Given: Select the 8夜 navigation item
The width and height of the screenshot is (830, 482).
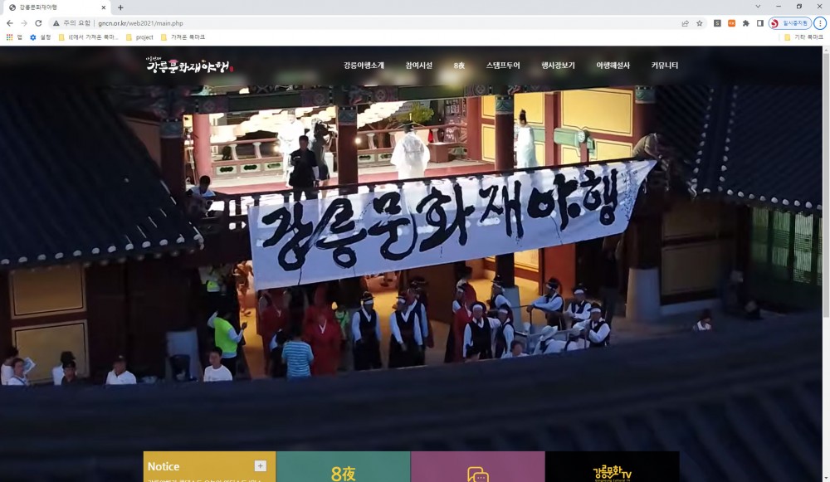Looking at the screenshot, I should 459,66.
